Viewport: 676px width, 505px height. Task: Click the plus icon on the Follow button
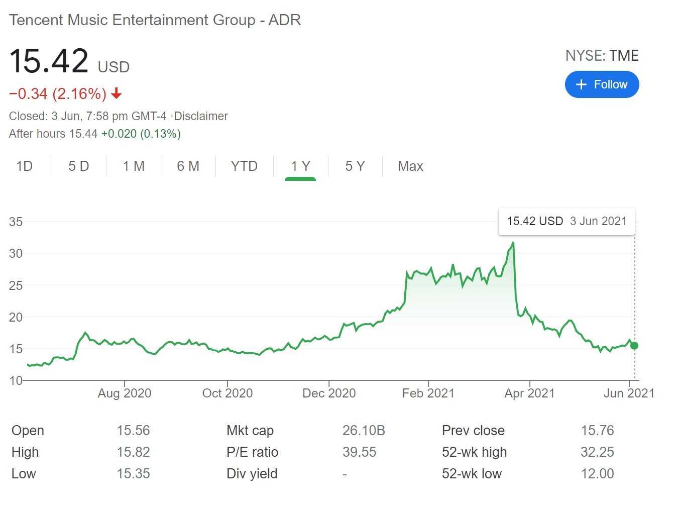tap(581, 84)
